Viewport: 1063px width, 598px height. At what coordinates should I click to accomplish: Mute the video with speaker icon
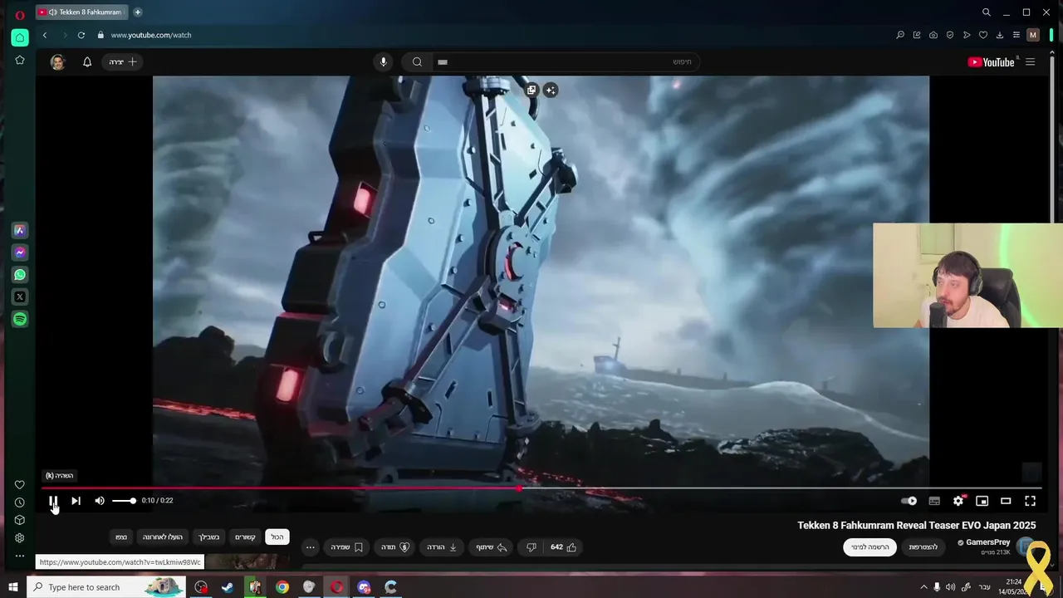100,501
